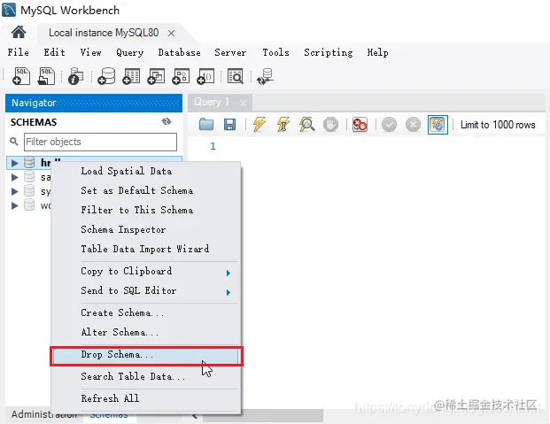This screenshot has height=424, width=550.
Task: Create a new table toolbar icon
Action: click(x=131, y=76)
